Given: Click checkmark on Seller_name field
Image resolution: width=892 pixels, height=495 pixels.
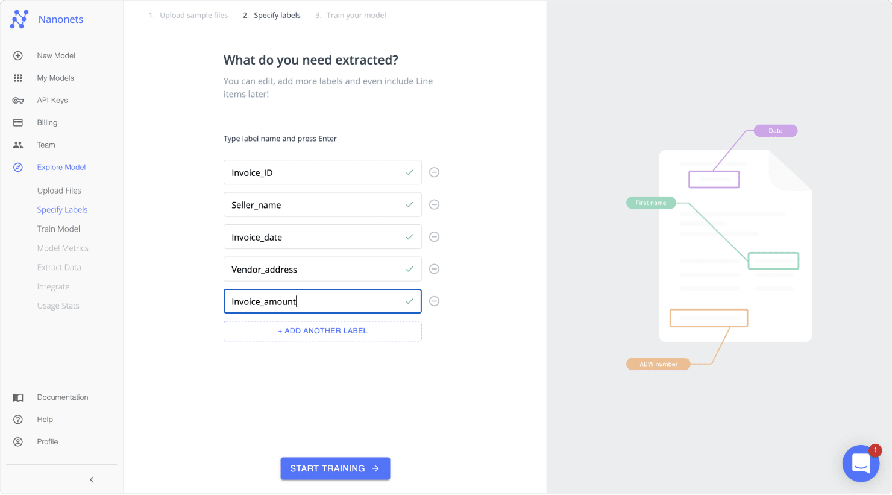Looking at the screenshot, I should pyautogui.click(x=409, y=205).
